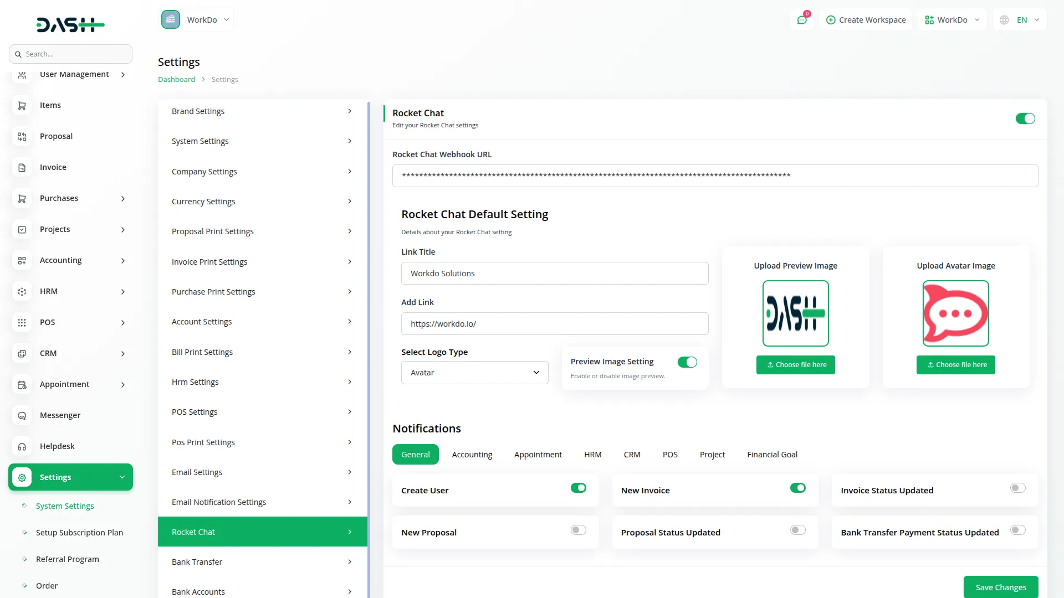Viewport: 1064px width, 598px height.
Task: Open the Helpdesk section
Action: pyautogui.click(x=57, y=446)
